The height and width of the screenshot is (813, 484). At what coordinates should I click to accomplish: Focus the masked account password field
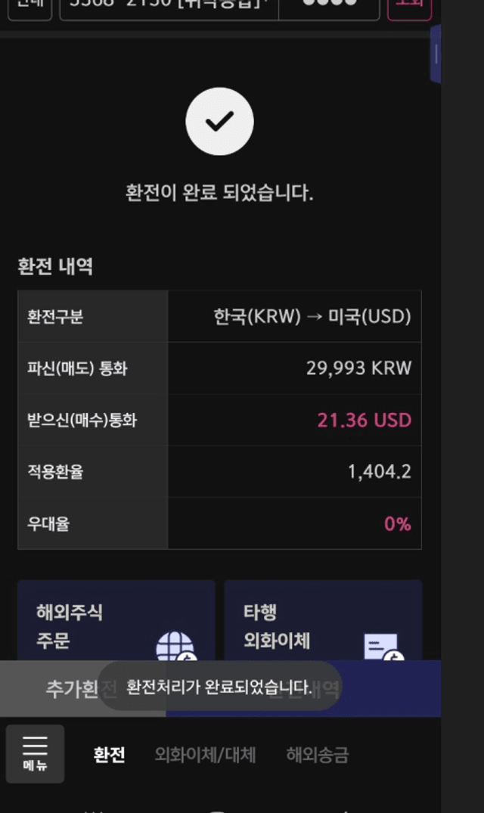(330, 6)
